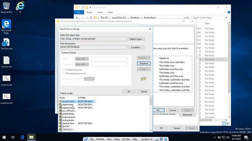Open the Windows Start menu
This screenshot has width=252, height=141.
4,137
